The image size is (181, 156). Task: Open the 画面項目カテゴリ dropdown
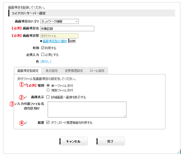[59, 22]
